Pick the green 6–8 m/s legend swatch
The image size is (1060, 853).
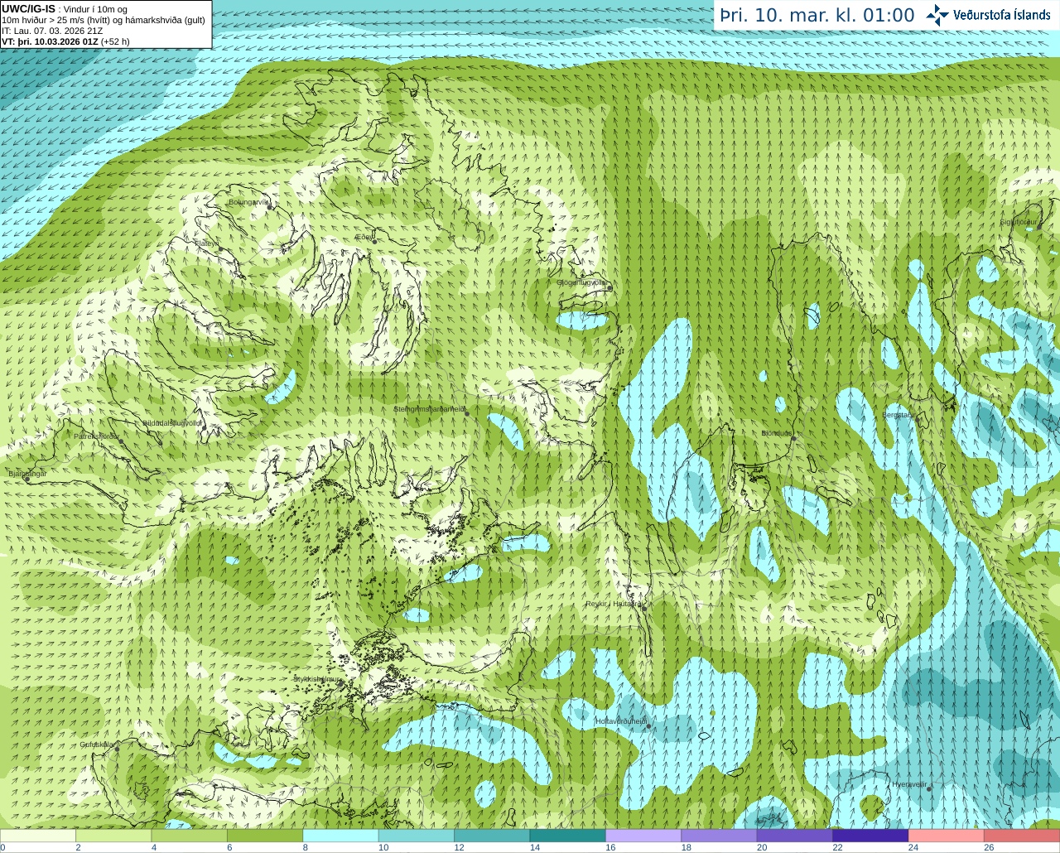click(x=266, y=836)
